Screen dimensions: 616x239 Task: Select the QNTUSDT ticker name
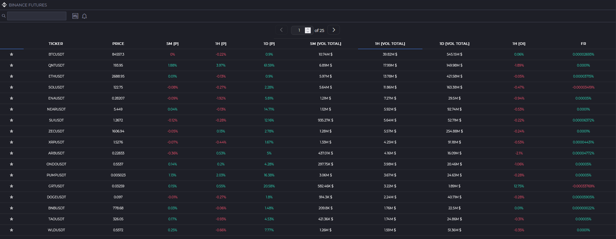(56, 65)
